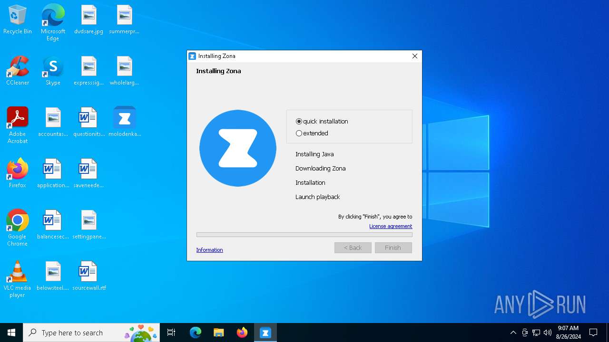Close the Installing Zona window

(415, 56)
